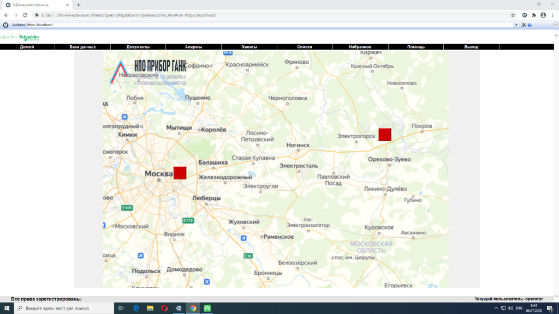559x314 pixels.
Task: Open the Документы menu
Action: [x=138, y=47]
